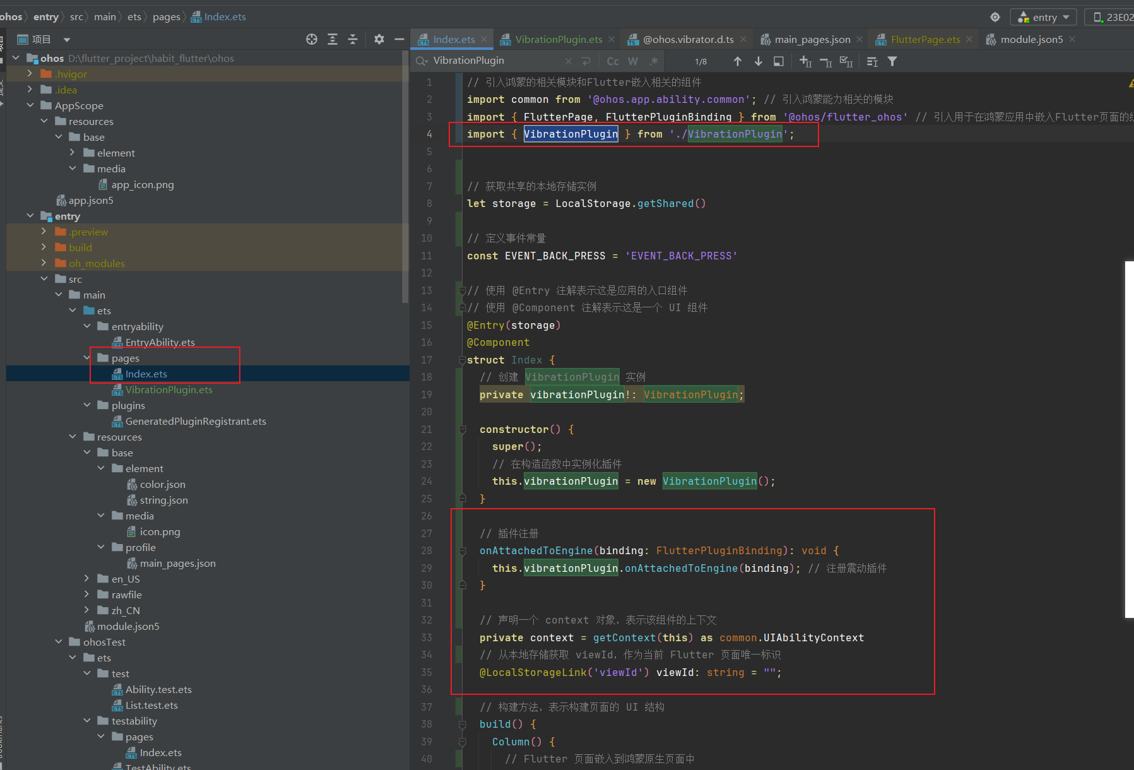Viewport: 1134px width, 770px height.
Task: Jump to next search occurrence
Action: 759,61
